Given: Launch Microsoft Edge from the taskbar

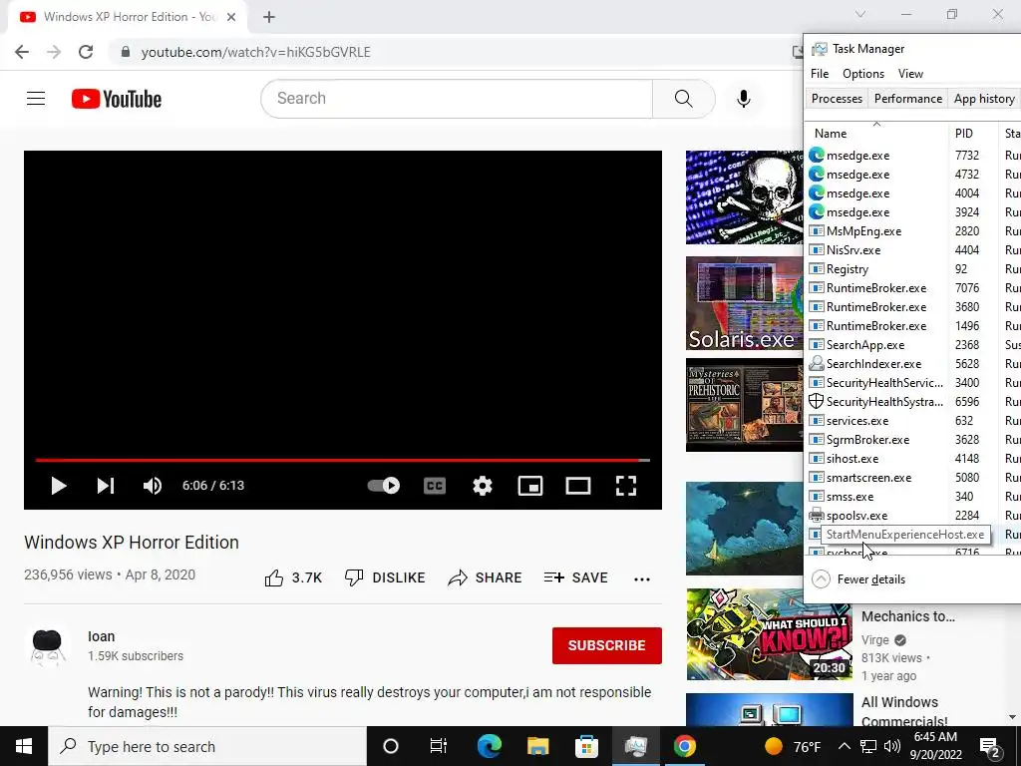Looking at the screenshot, I should 490,746.
